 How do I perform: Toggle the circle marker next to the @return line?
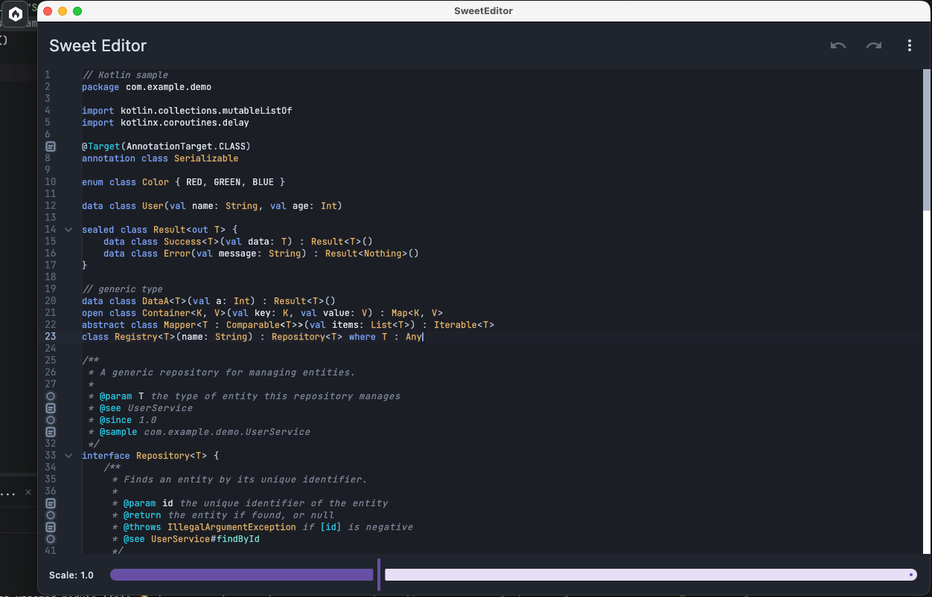[50, 515]
